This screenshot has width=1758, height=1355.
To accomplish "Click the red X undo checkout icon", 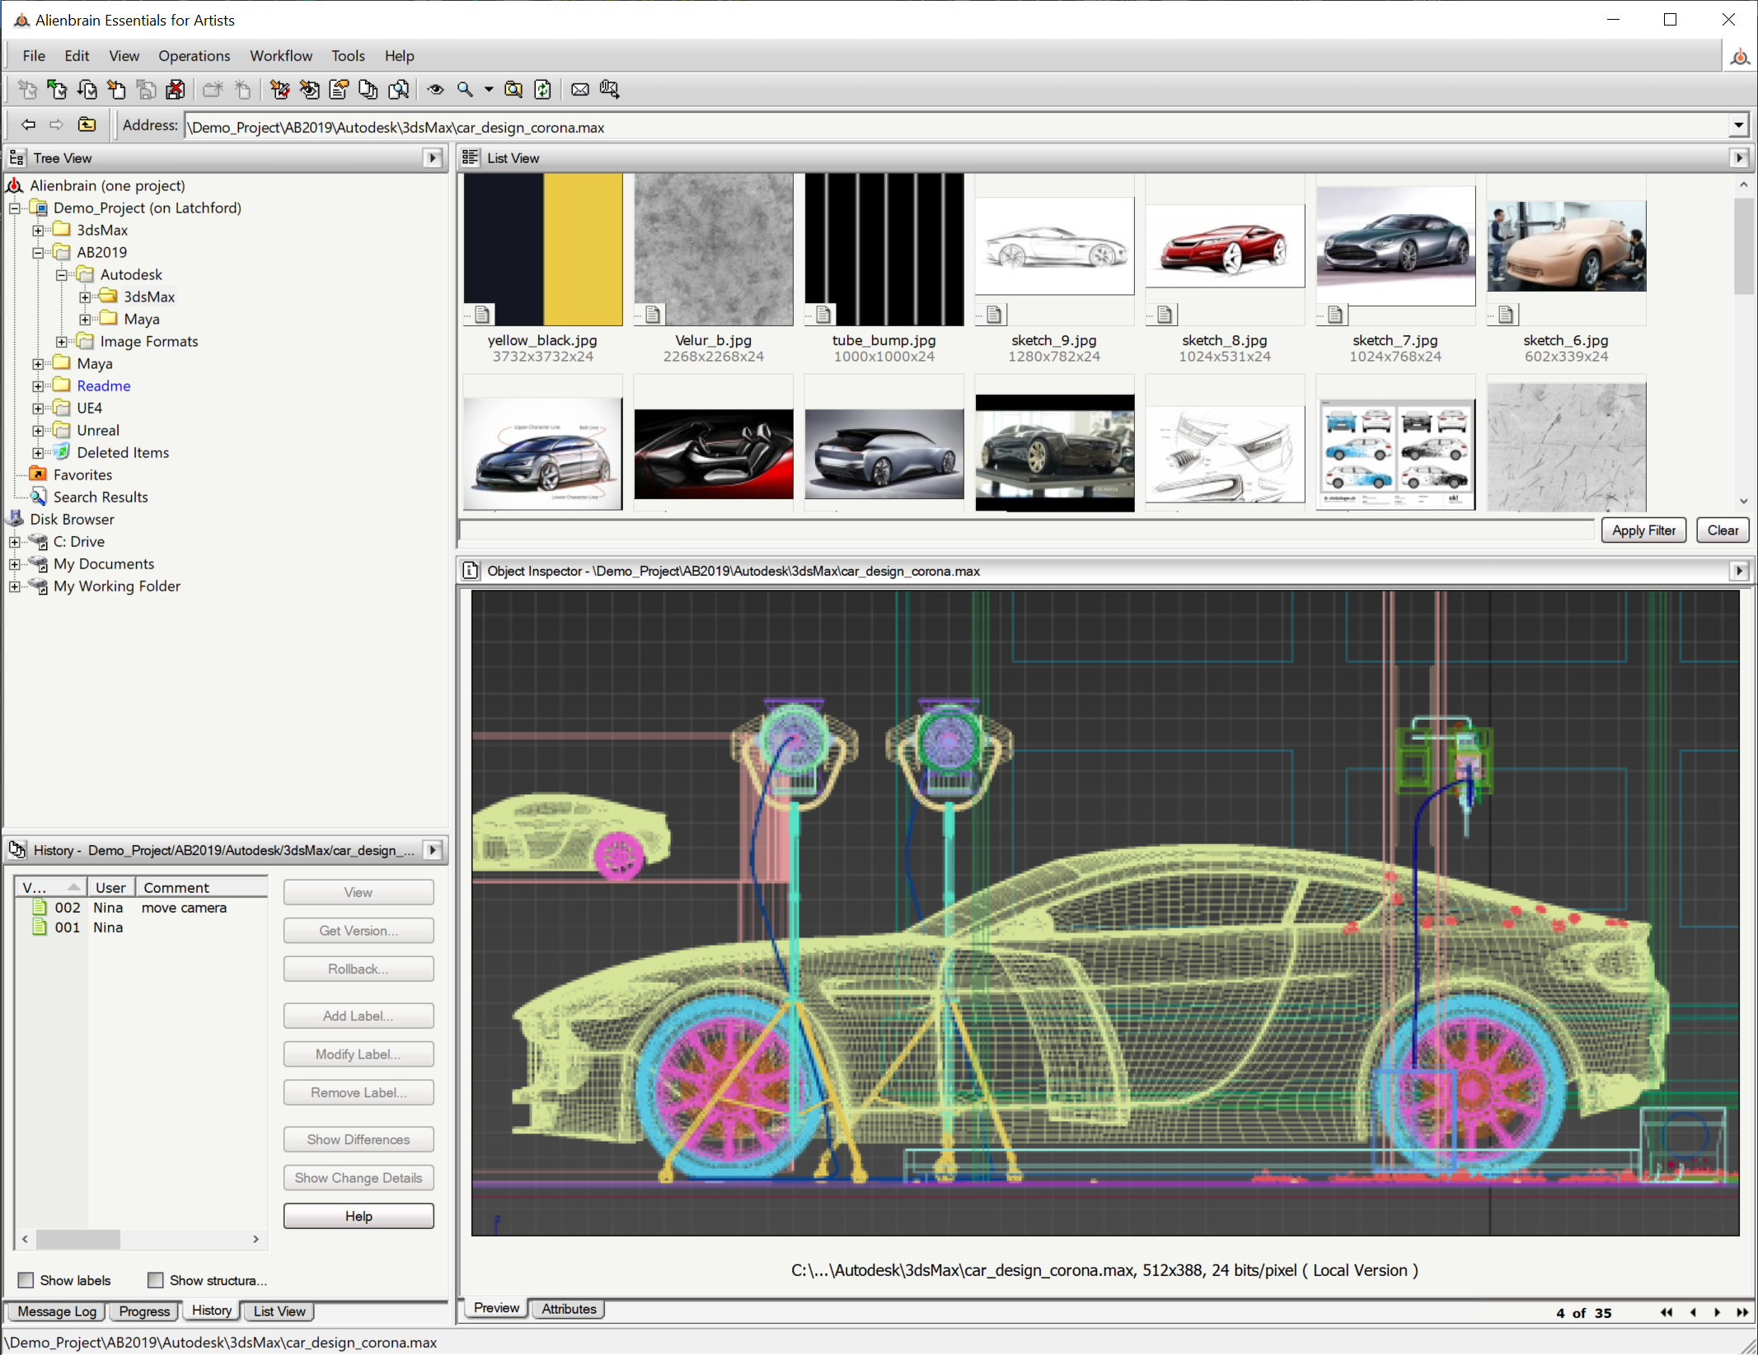I will 176,90.
